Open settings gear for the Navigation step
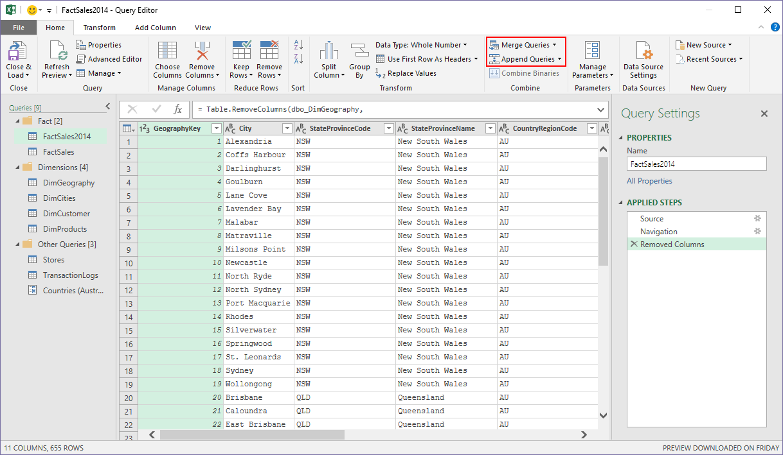 pos(757,232)
